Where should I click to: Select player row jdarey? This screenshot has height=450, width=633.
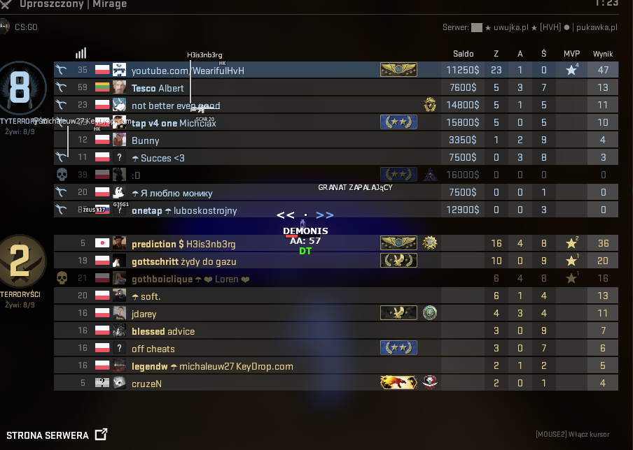pyautogui.click(x=336, y=313)
